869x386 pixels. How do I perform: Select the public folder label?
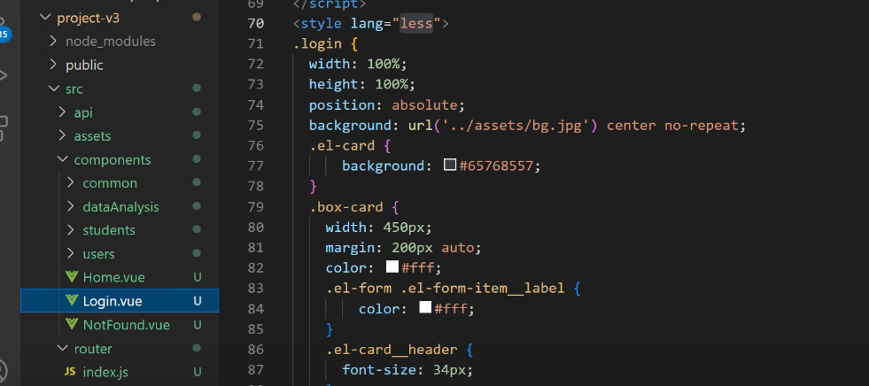[84, 66]
